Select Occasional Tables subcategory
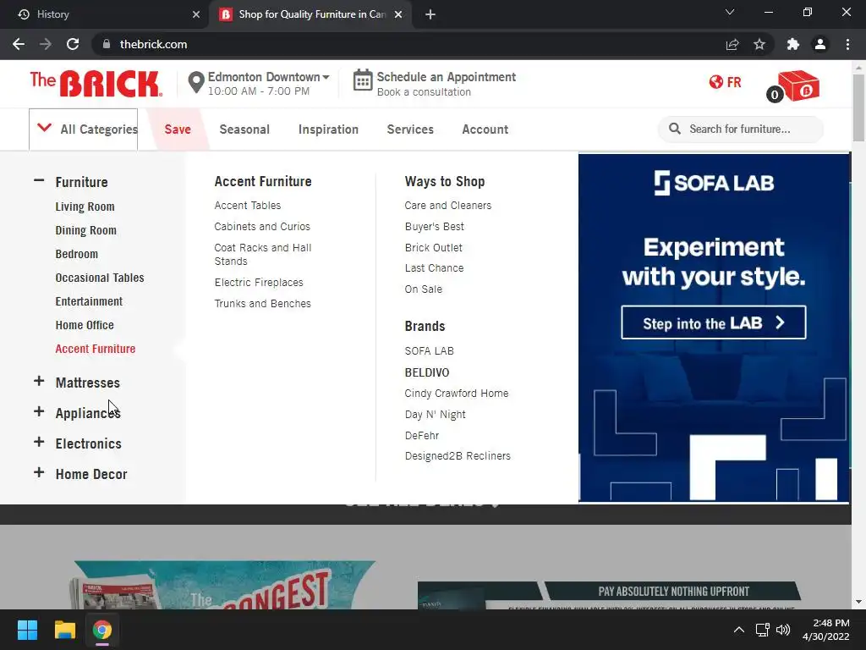The height and width of the screenshot is (650, 866). tap(100, 278)
